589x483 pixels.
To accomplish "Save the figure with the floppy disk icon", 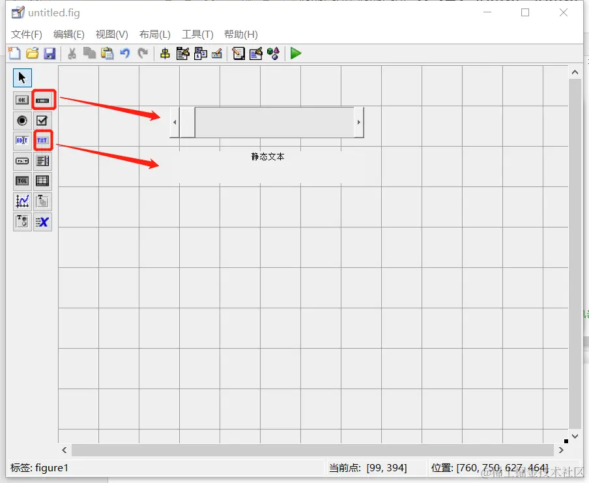I will tap(50, 53).
